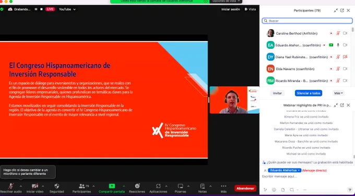Expand arrow next to Pizarras
Viewport: 355px width, 196px height.
tap(188, 186)
